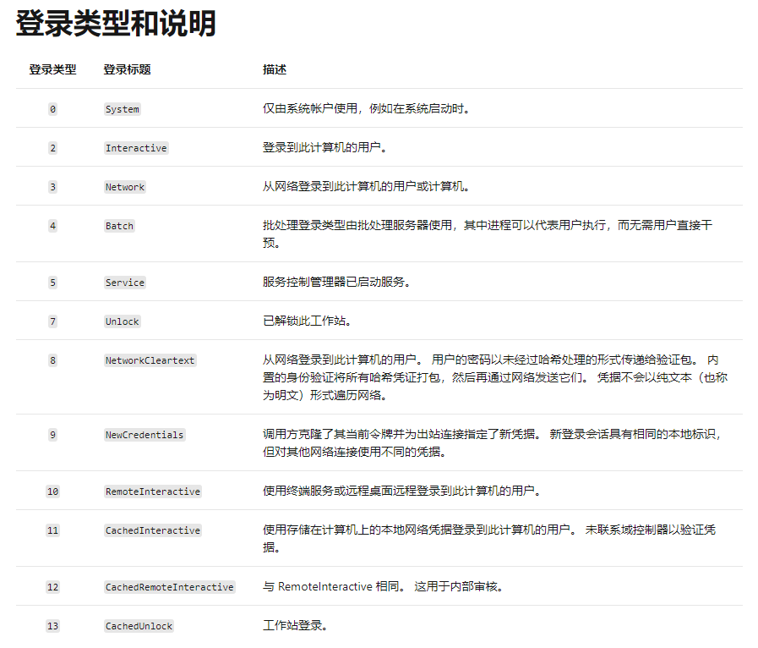Click description 工作站登录。
This screenshot has width=758, height=648.
pyautogui.click(x=296, y=626)
